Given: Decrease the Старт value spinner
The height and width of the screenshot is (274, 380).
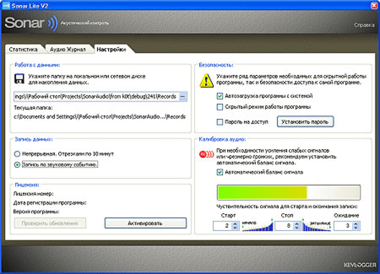Looking at the screenshot, I should click(235, 228).
